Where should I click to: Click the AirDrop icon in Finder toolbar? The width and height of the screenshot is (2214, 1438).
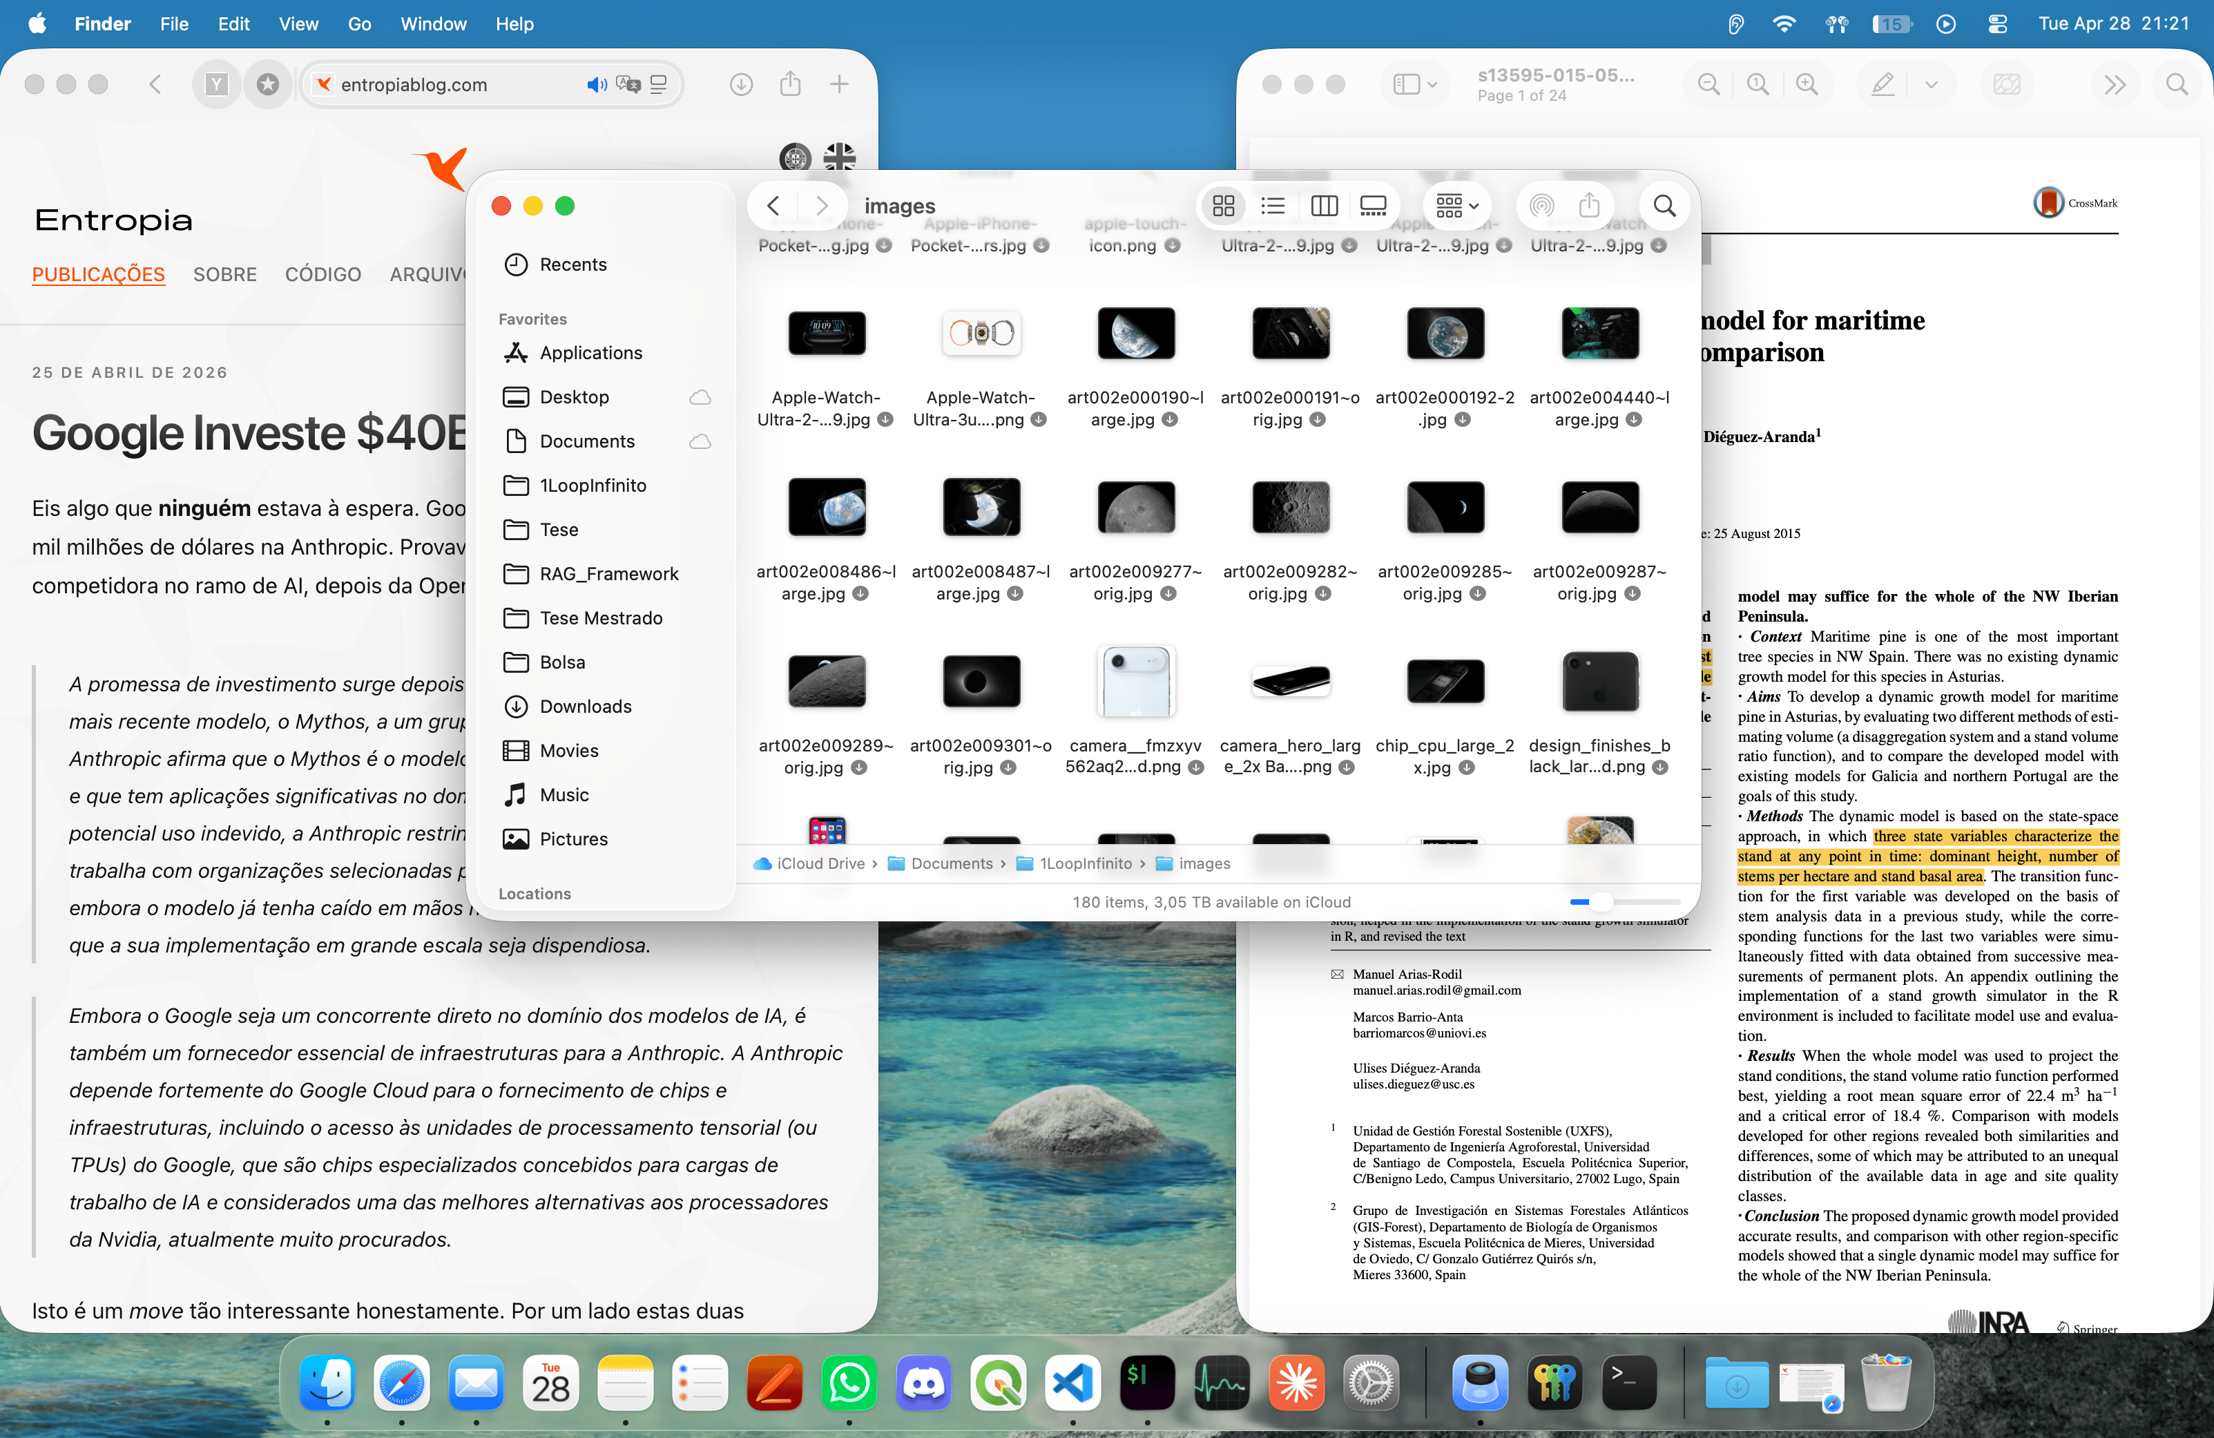[1541, 206]
